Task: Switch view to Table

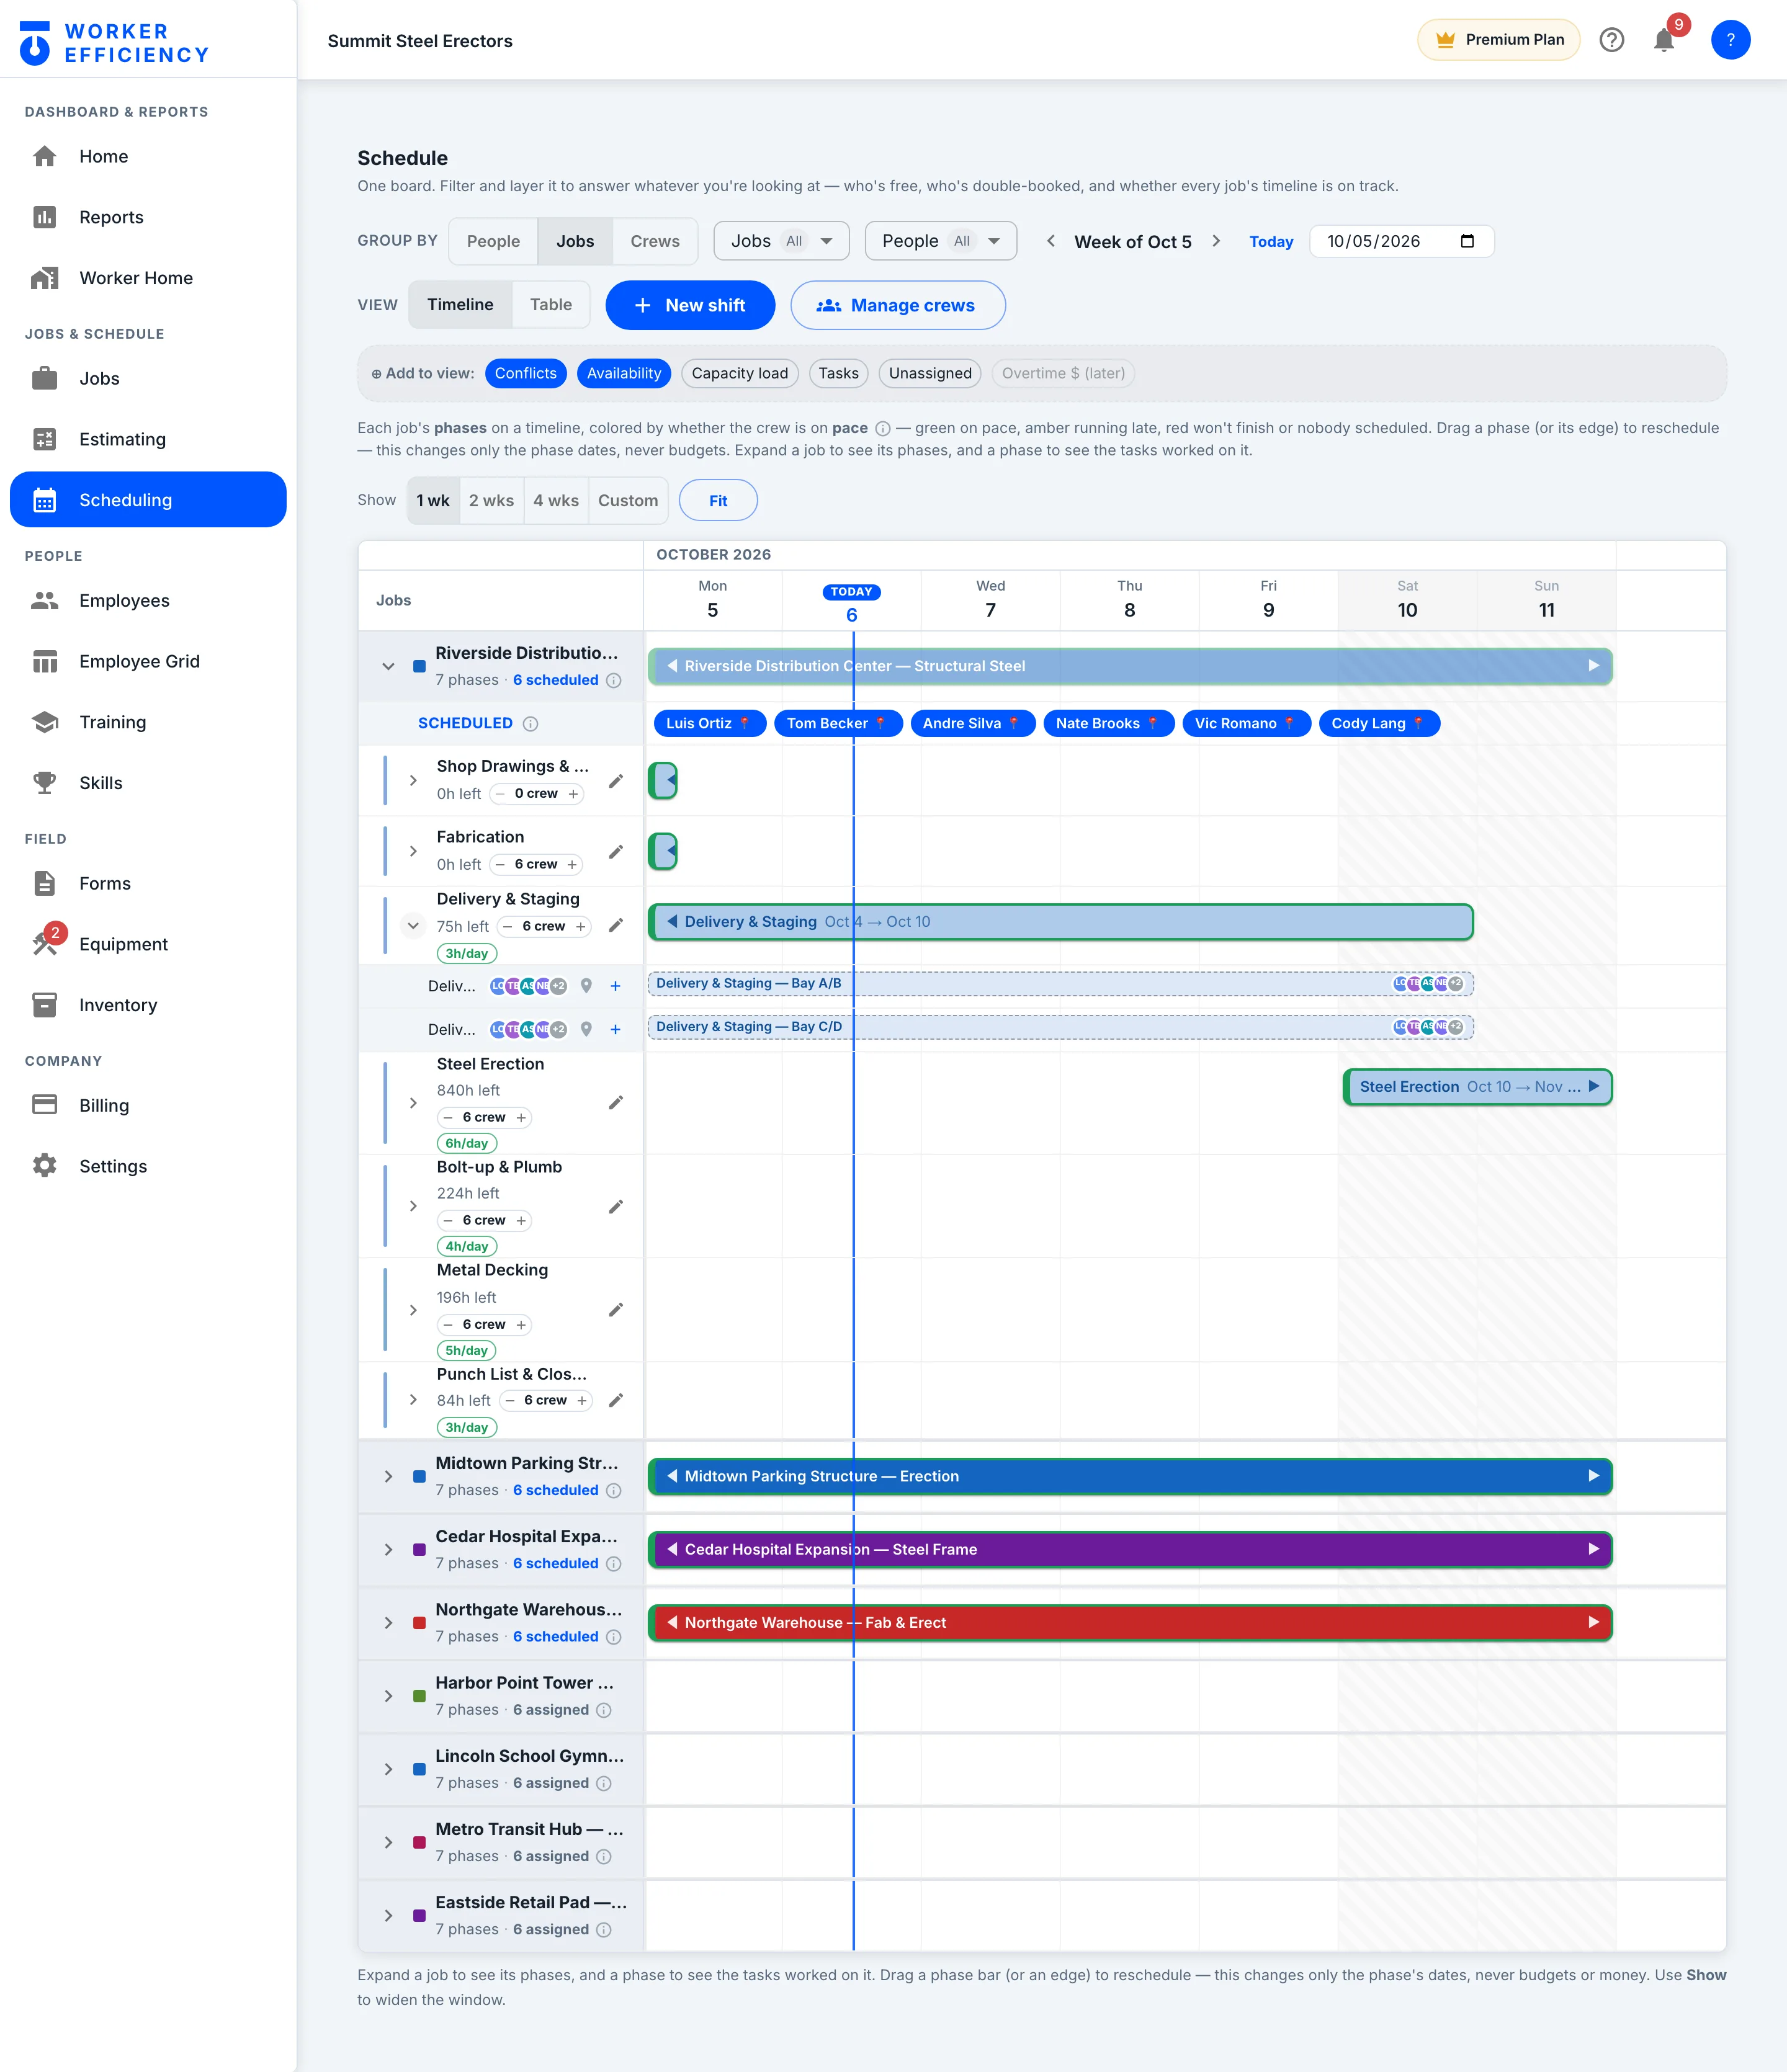Action: click(551, 305)
